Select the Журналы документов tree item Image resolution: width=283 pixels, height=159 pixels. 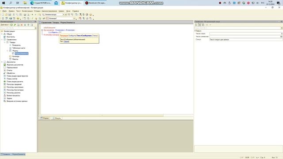coord(15,65)
